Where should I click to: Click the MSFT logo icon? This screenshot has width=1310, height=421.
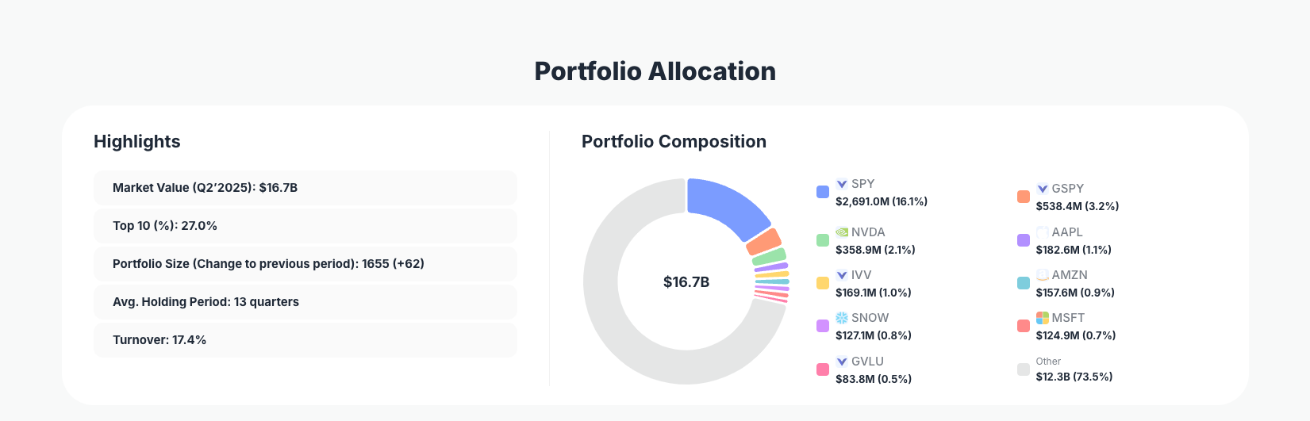[x=1043, y=318]
